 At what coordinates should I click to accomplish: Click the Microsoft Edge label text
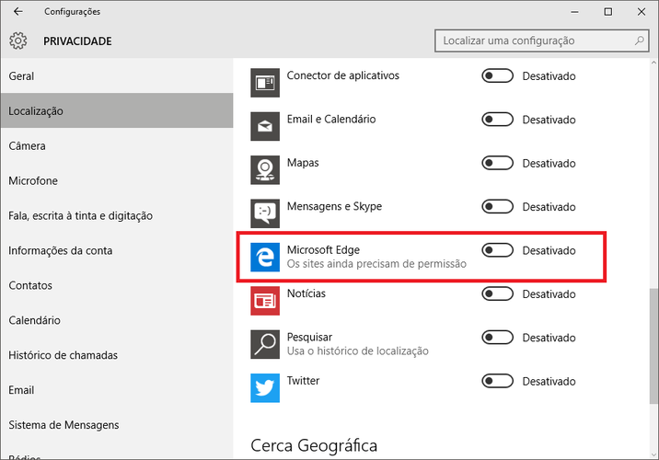pos(323,250)
